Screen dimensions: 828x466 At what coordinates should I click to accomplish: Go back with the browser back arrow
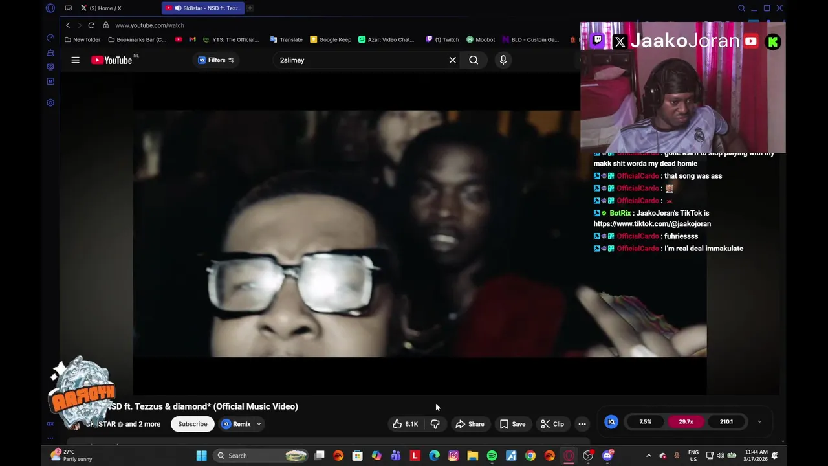[x=68, y=25]
